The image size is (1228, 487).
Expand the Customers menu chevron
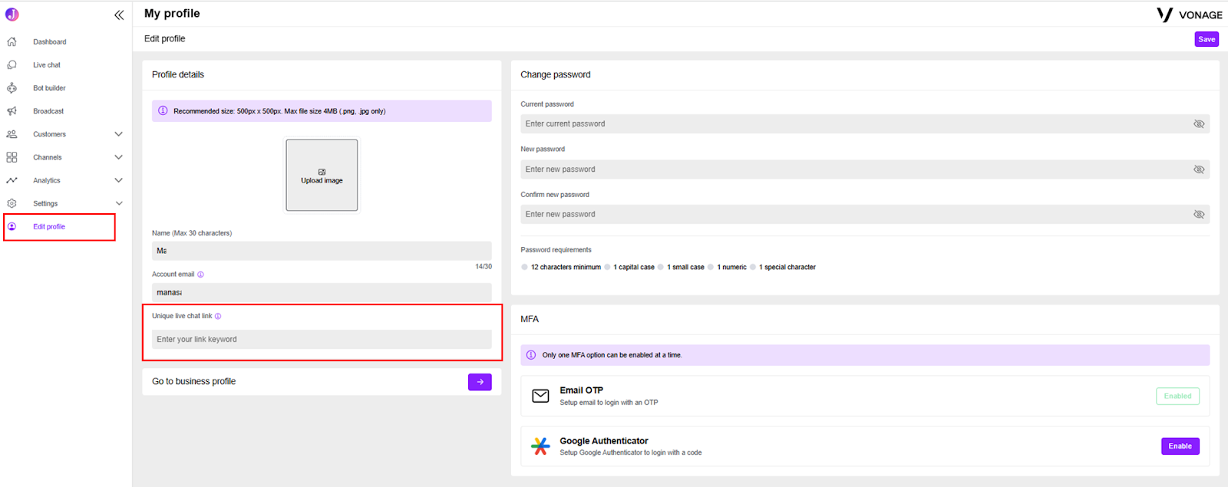pyautogui.click(x=118, y=134)
